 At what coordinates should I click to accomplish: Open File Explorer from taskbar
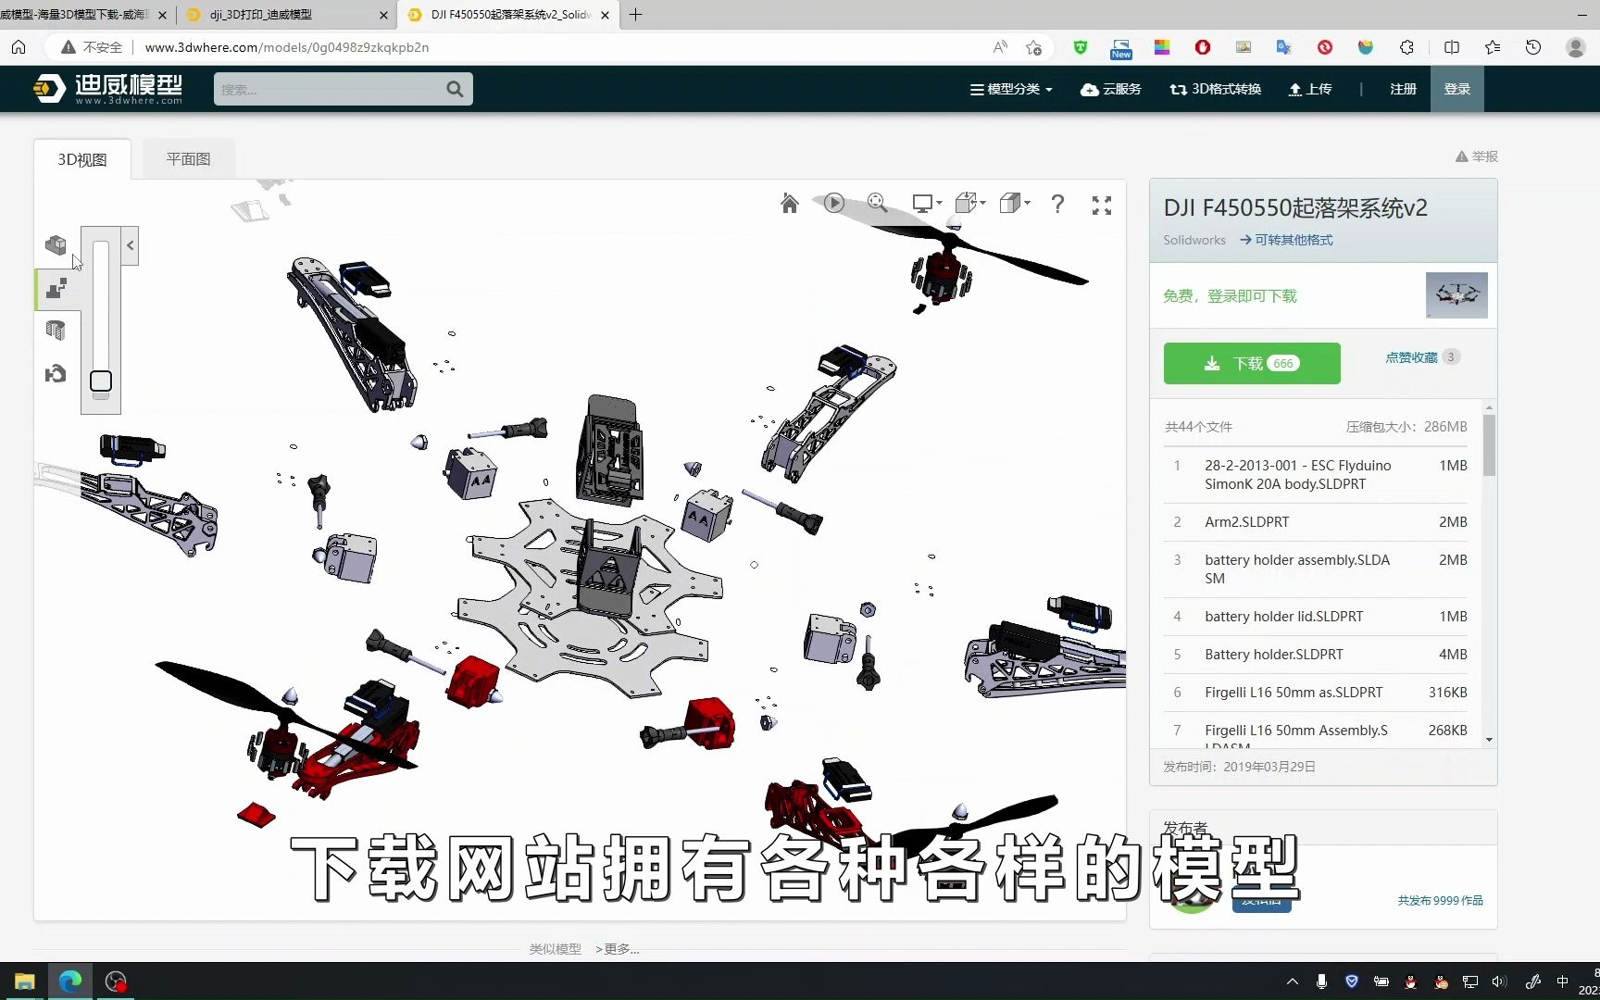[x=24, y=981]
